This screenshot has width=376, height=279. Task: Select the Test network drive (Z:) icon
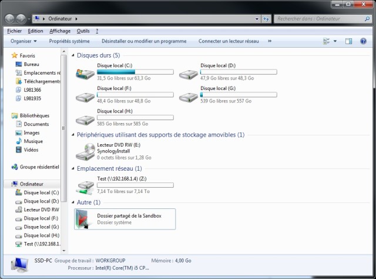(85, 188)
